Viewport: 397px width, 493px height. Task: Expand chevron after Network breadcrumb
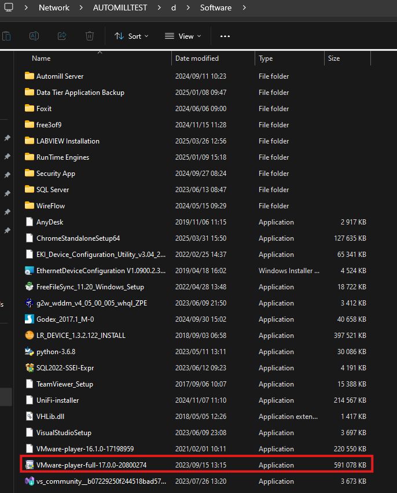(x=81, y=8)
